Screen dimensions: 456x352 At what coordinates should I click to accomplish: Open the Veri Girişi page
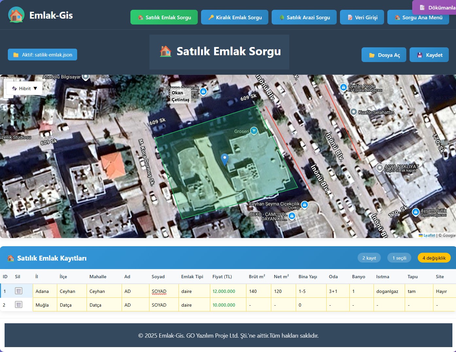coord(362,17)
